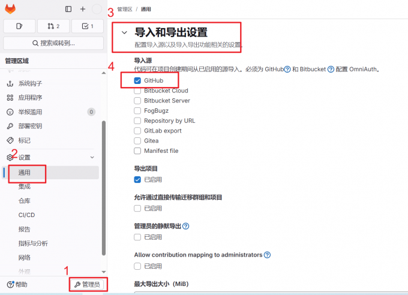Enable Manifest file import source
The width and height of the screenshot is (408, 295).
point(137,151)
